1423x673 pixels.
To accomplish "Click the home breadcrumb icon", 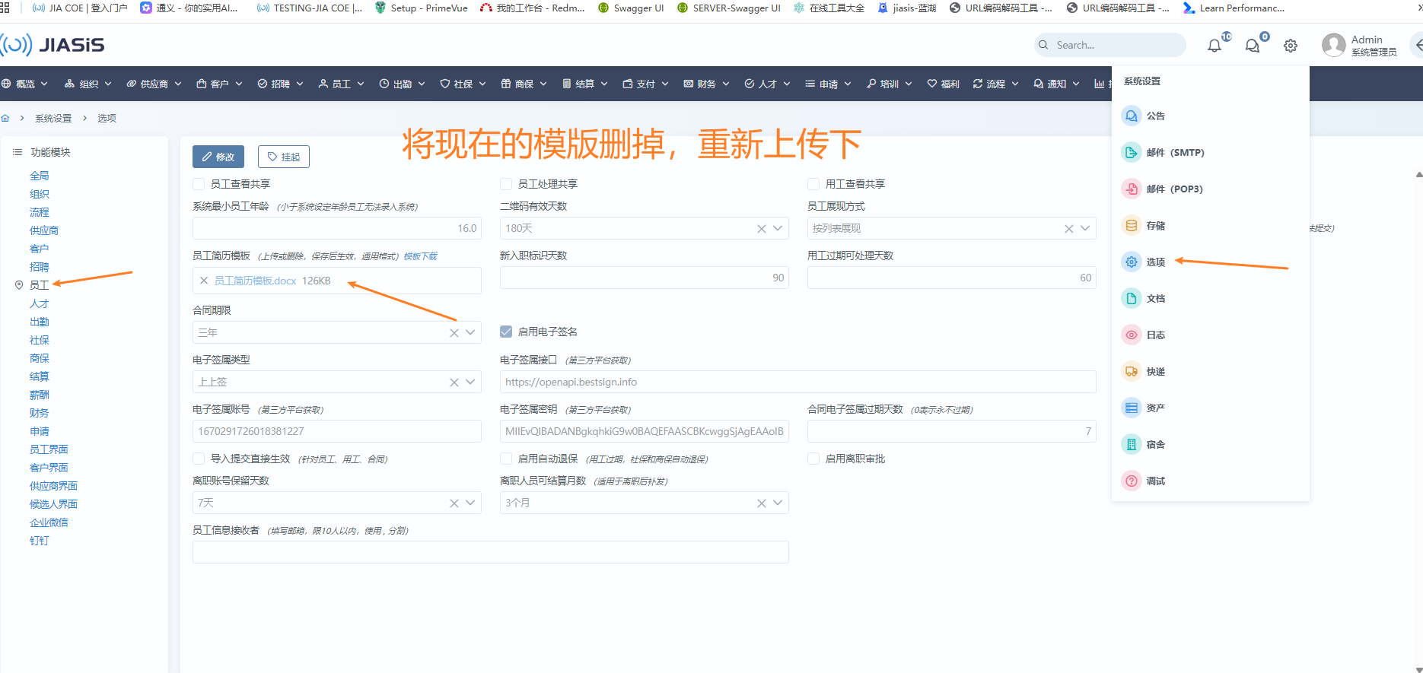I will pos(5,119).
